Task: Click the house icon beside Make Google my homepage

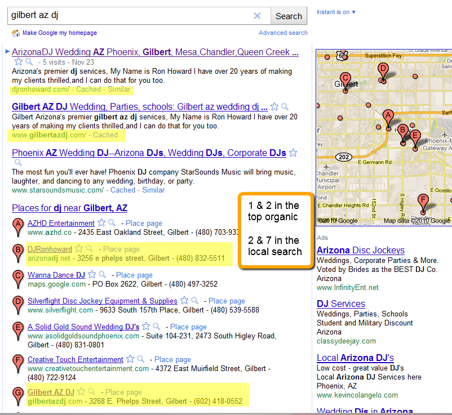Action: tap(16, 33)
